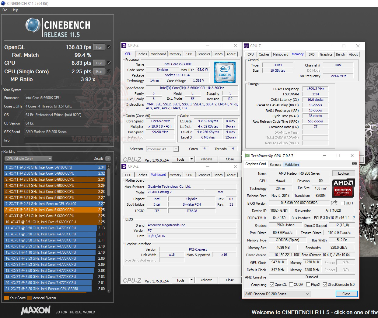Open Tools dropdown arrow in CPU-Z CPU window
This screenshot has height=318, width=378.
point(191,159)
